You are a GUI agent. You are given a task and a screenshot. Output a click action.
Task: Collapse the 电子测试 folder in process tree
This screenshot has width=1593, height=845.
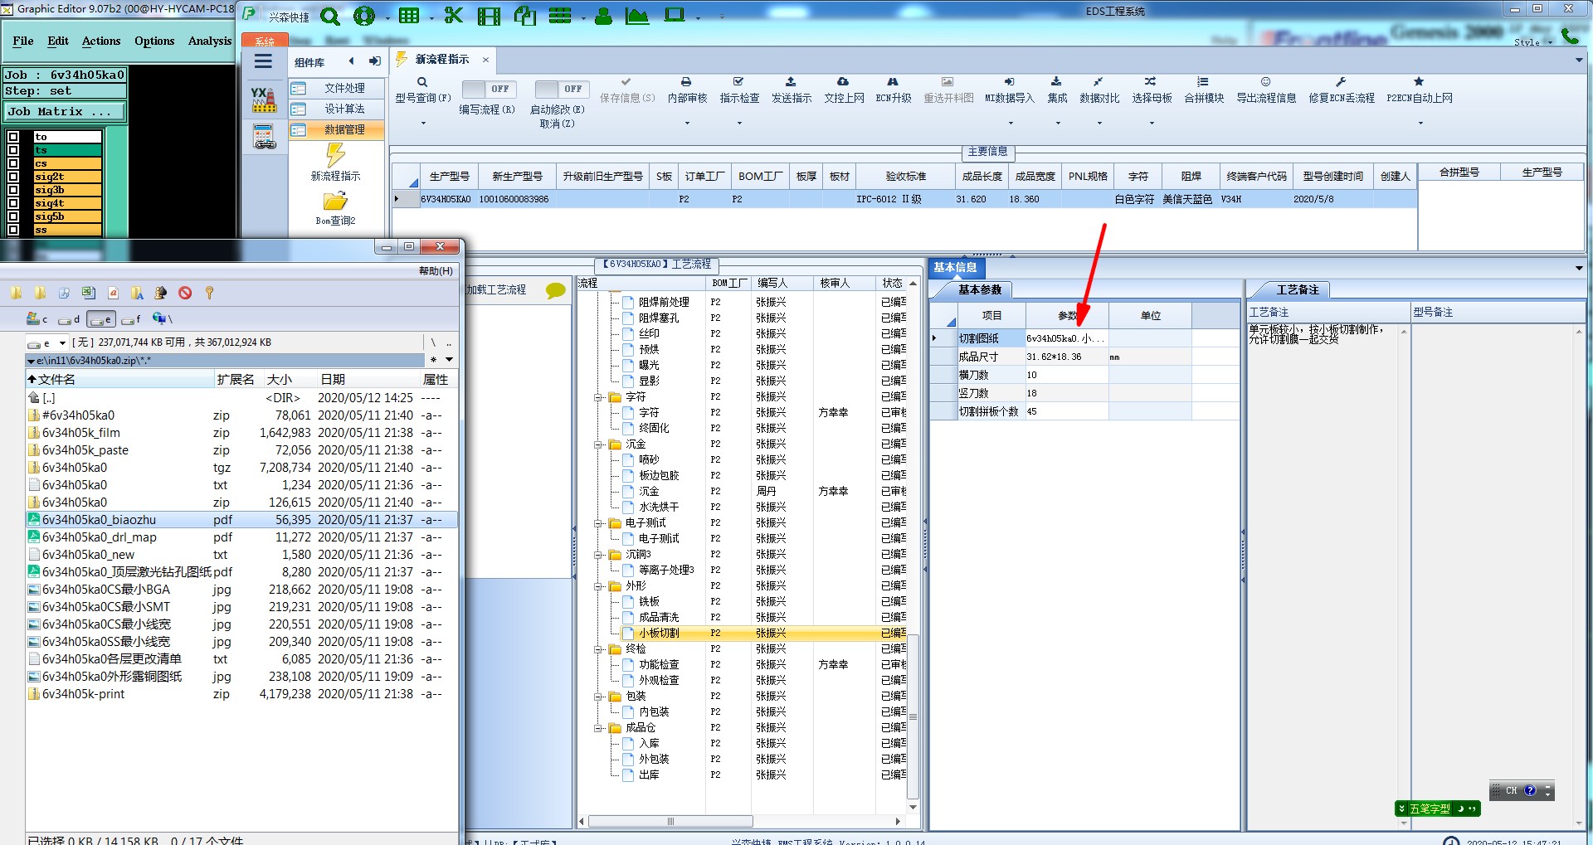[598, 523]
